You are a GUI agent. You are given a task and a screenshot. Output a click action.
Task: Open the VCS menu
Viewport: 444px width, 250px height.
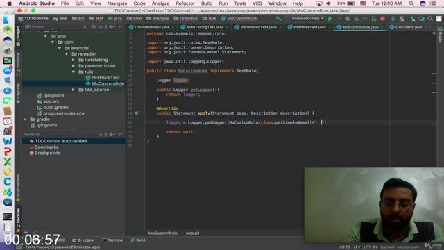click(x=257, y=3)
